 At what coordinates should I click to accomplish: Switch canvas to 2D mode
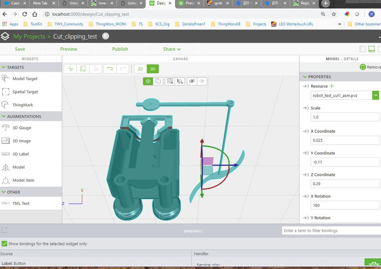point(140,69)
